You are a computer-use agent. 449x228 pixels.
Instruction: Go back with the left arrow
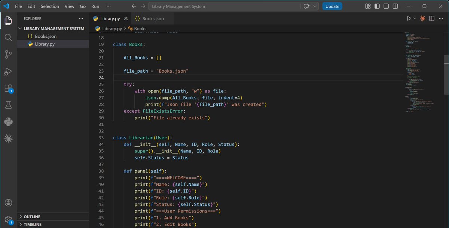pos(134,6)
